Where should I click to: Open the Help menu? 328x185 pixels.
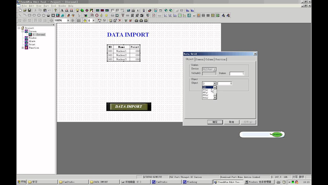pos(71,6)
